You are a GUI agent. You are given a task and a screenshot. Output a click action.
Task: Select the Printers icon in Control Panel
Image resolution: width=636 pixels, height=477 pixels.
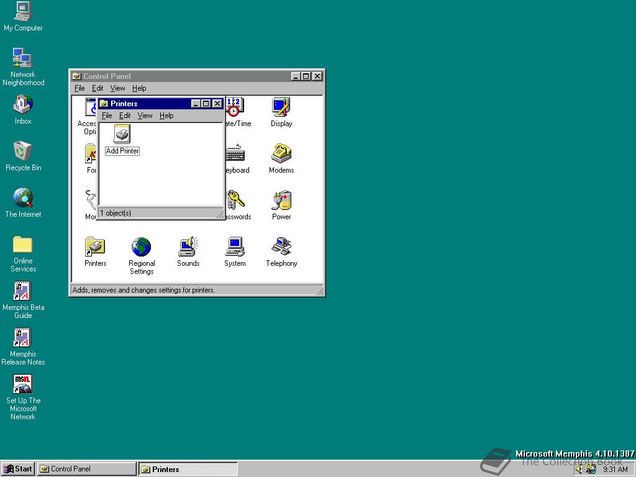tap(95, 247)
